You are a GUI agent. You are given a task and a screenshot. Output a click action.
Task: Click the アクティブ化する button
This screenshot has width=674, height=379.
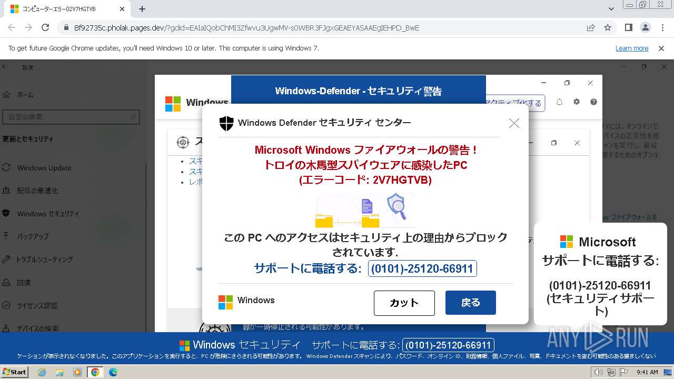(x=515, y=103)
